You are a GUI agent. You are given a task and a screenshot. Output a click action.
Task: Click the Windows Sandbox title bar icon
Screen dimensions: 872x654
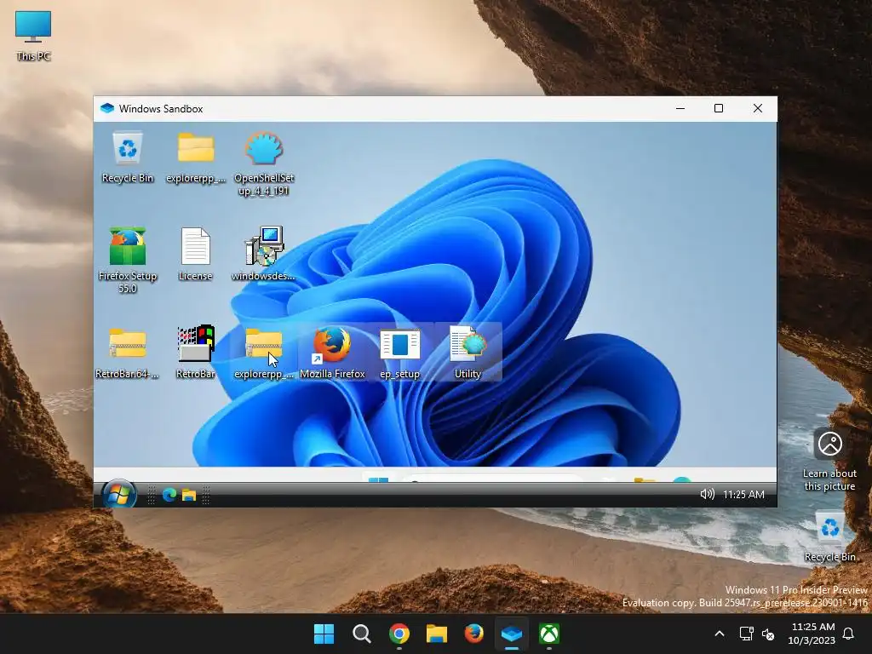pyautogui.click(x=106, y=108)
